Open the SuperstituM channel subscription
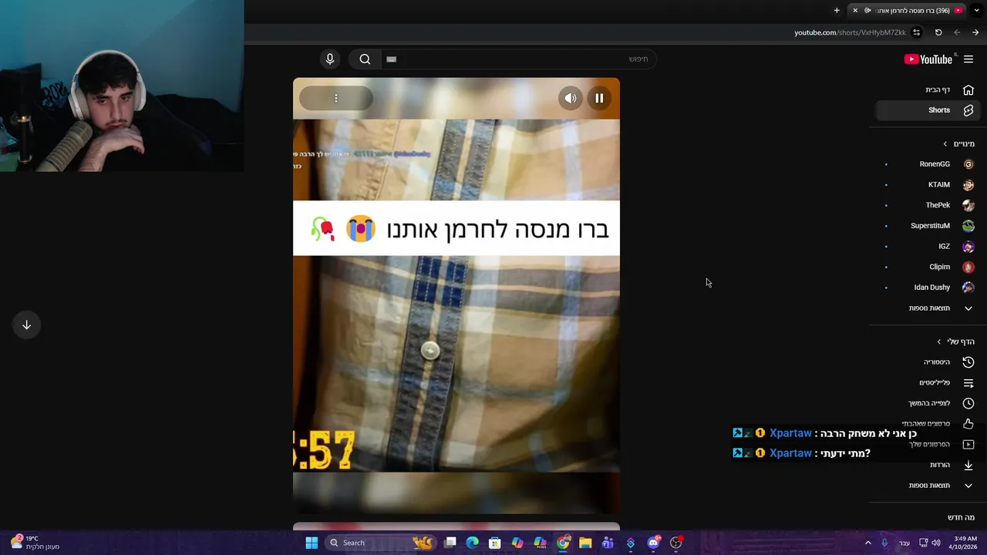The height and width of the screenshot is (555, 987). point(928,226)
